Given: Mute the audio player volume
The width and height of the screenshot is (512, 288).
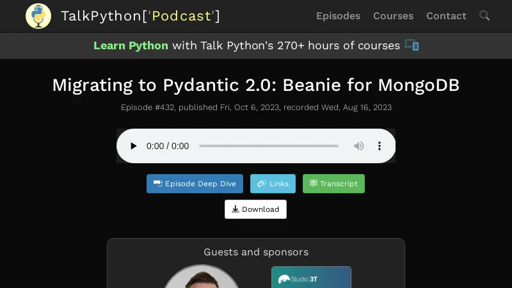Looking at the screenshot, I should [x=359, y=146].
